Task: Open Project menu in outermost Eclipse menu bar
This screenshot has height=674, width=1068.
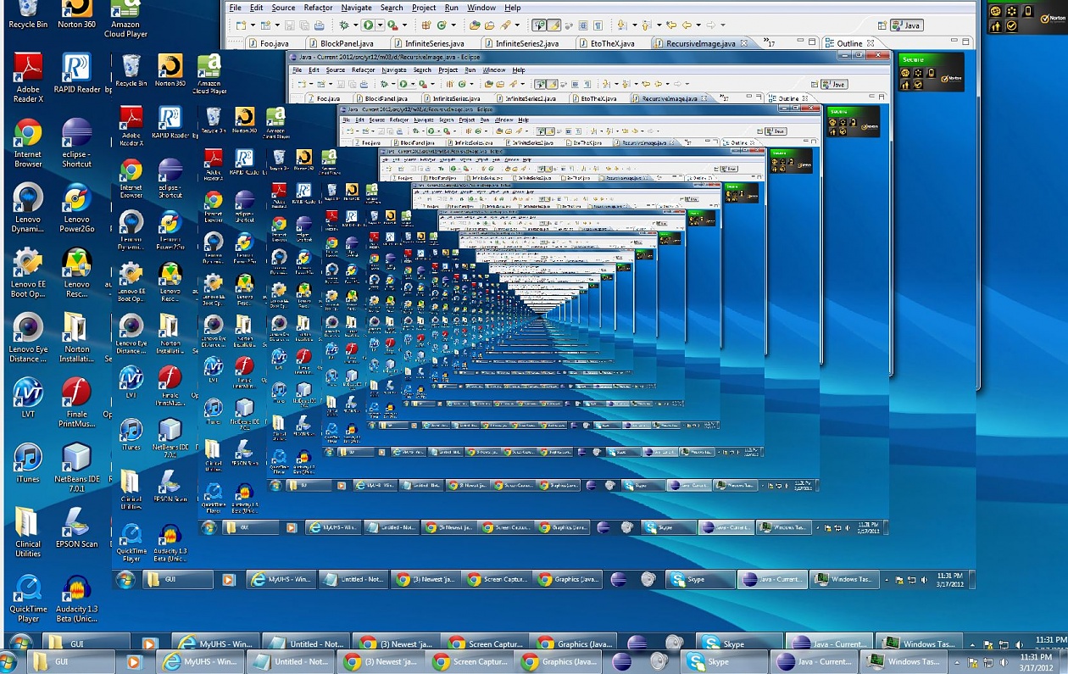Action: coord(424,8)
